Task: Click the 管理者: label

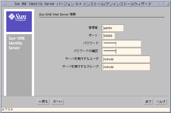Action: pos(93,28)
